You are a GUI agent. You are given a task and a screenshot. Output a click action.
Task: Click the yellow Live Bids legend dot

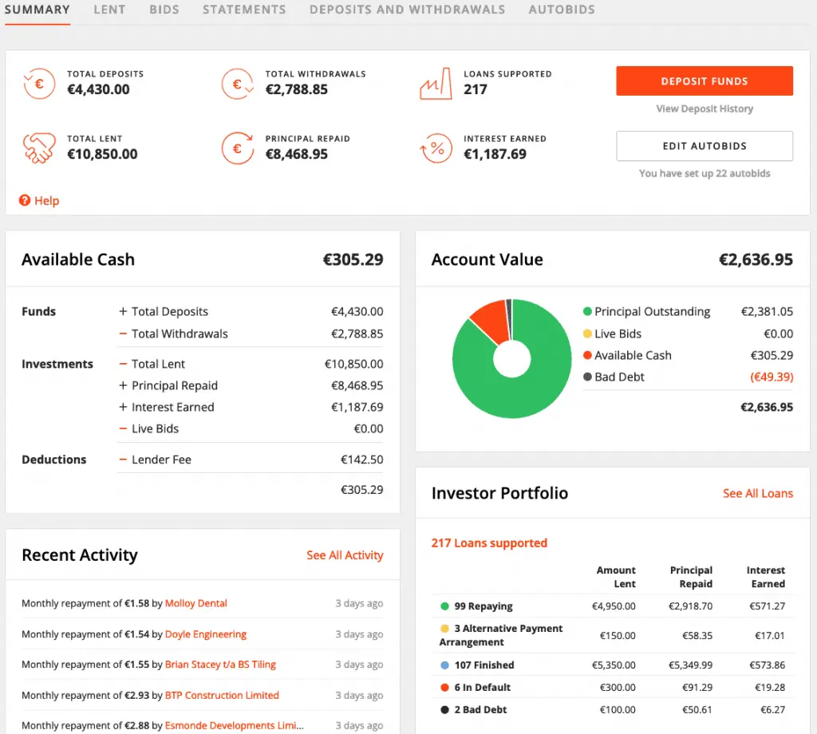(587, 333)
